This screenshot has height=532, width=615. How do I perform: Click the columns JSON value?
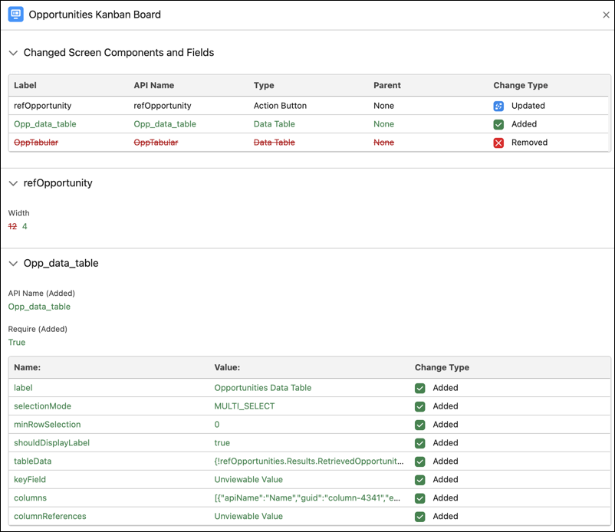pos(307,498)
